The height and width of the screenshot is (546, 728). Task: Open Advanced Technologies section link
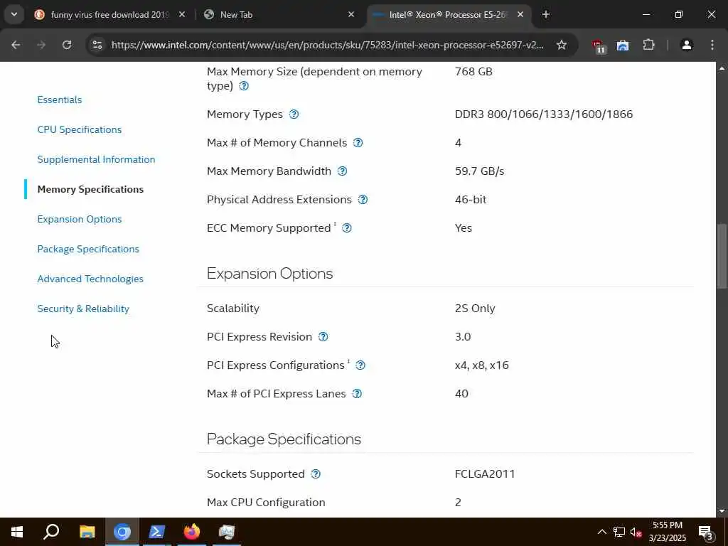(x=90, y=279)
